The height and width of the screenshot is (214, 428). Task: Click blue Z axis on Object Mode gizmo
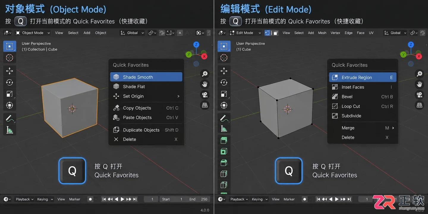pos(196,45)
